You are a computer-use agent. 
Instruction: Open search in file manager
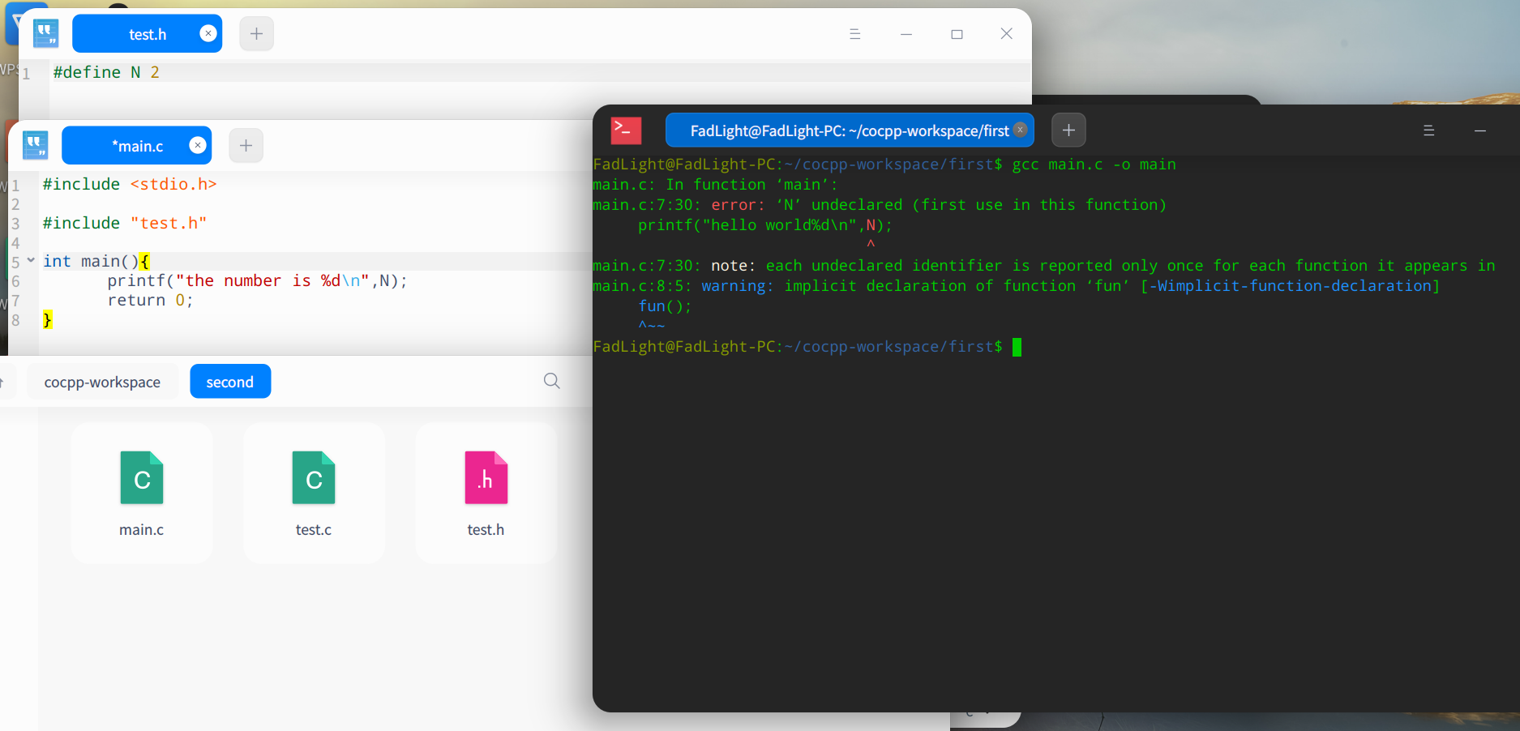(x=552, y=381)
